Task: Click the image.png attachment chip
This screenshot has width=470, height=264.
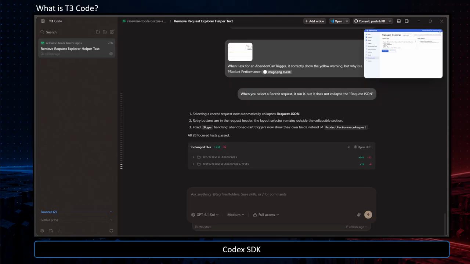Action: (278, 72)
